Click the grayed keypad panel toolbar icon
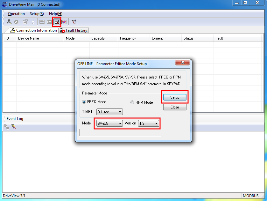The image size is (267, 201). pos(42,22)
